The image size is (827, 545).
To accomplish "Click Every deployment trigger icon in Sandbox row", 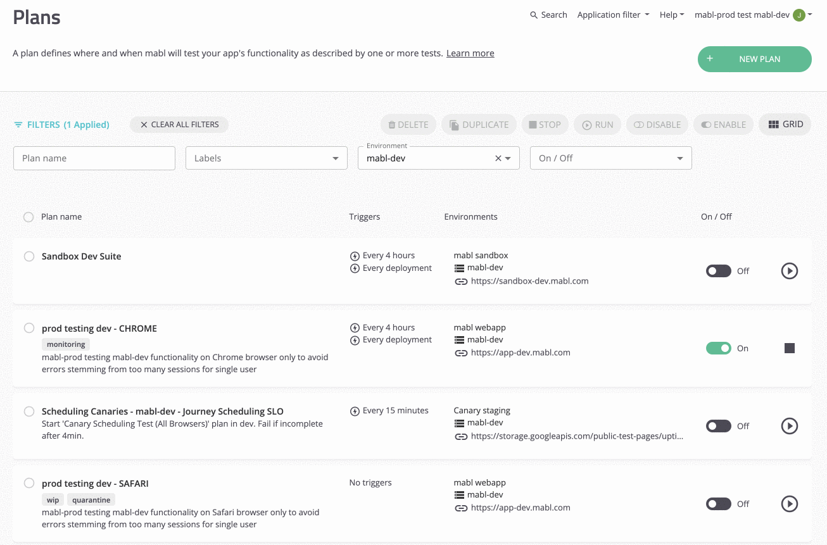I will pos(355,268).
